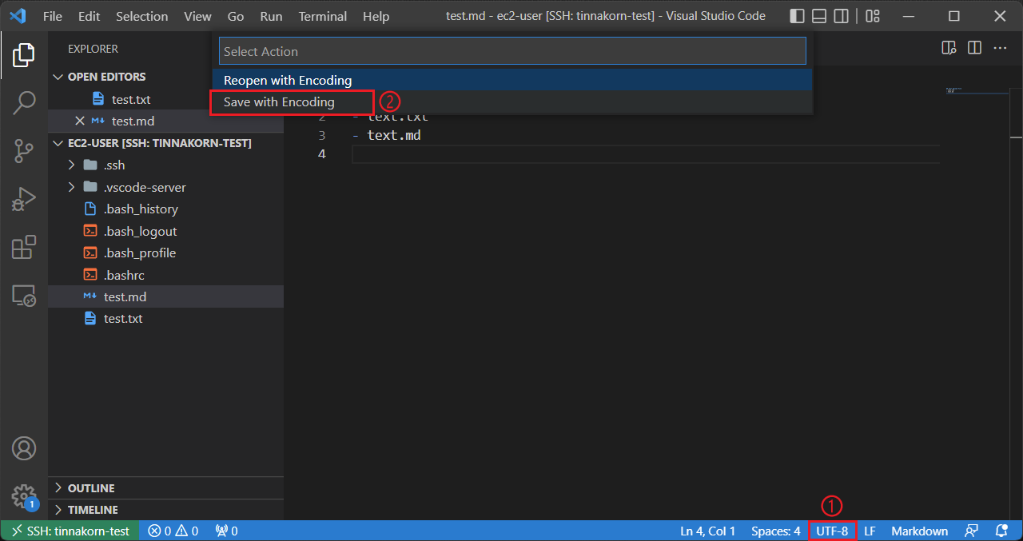Open the Accounts menu icon

pyautogui.click(x=24, y=448)
